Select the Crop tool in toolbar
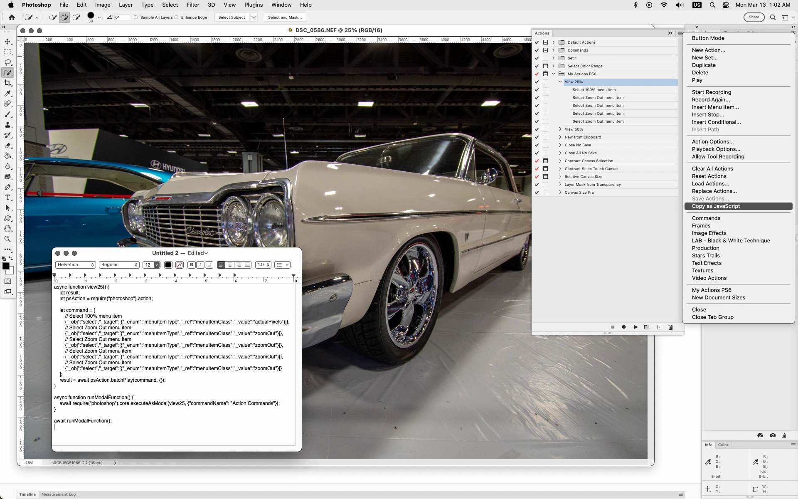The width and height of the screenshot is (798, 499). click(7, 83)
